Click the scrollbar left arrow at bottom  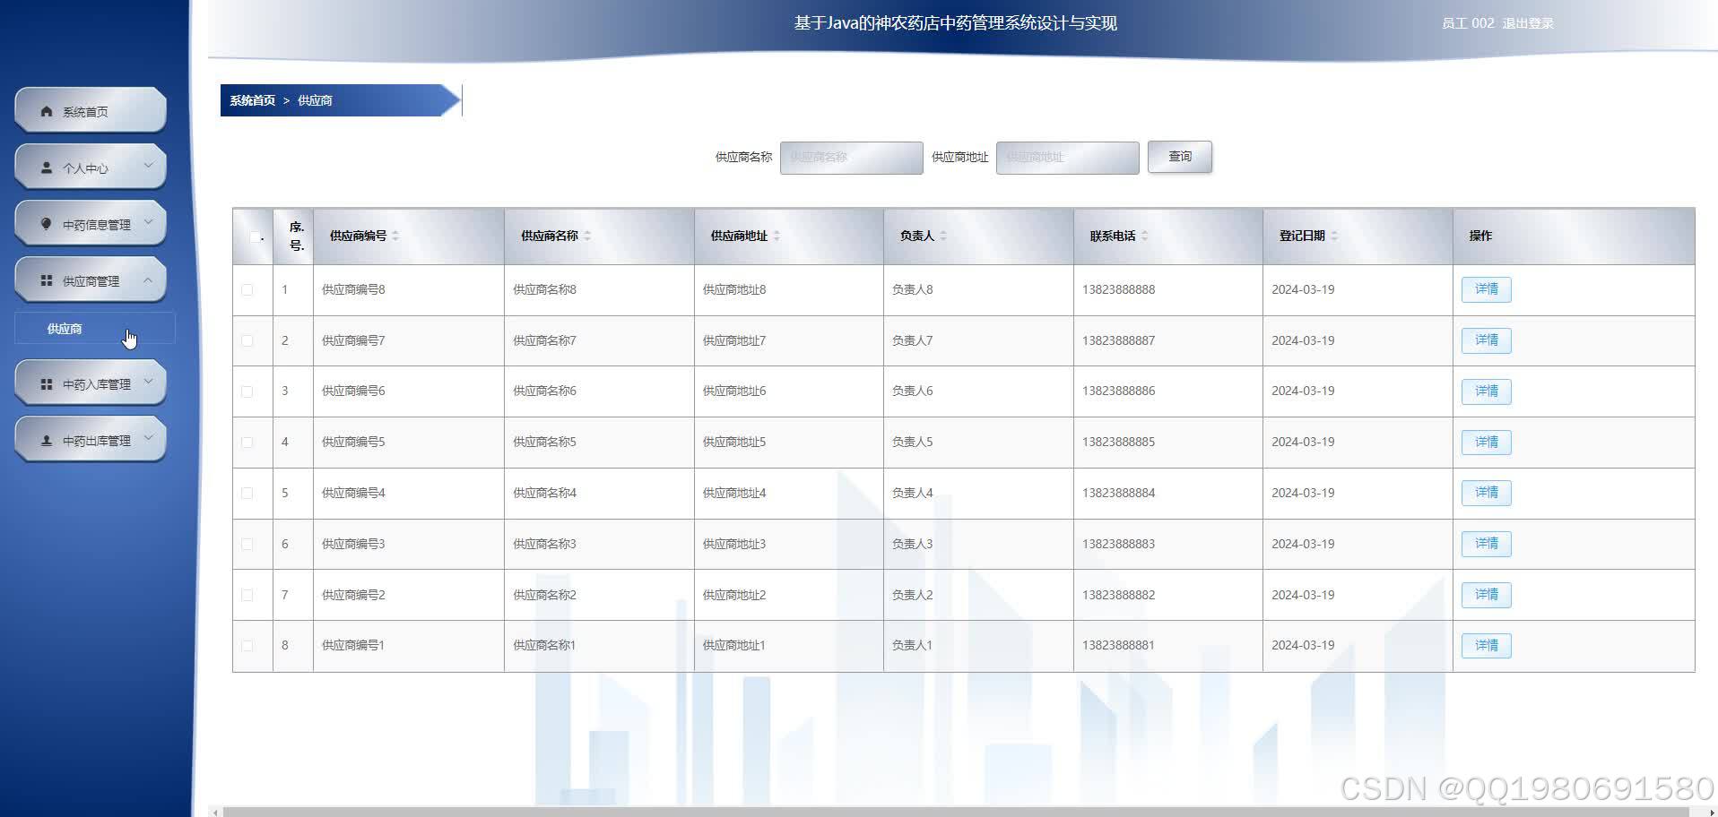[x=213, y=812]
